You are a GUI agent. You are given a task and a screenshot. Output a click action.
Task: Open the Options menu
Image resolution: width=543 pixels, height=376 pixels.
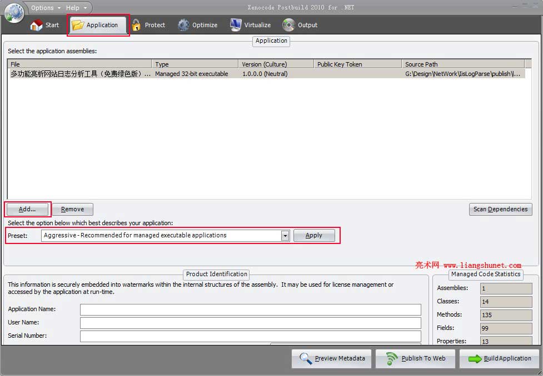coord(46,8)
